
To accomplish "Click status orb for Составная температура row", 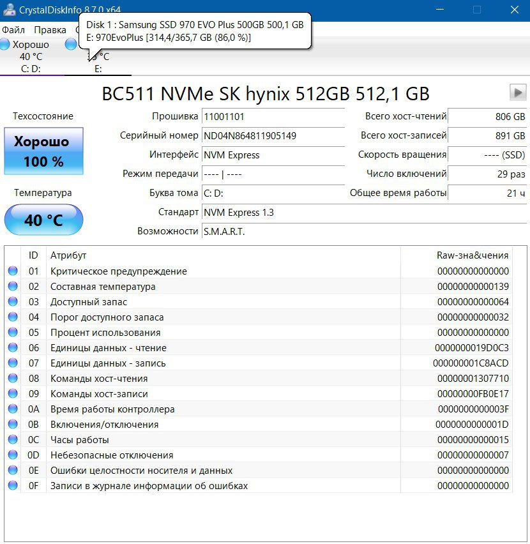I will (x=13, y=286).
